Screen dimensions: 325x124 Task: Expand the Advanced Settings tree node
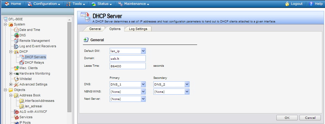11,85
